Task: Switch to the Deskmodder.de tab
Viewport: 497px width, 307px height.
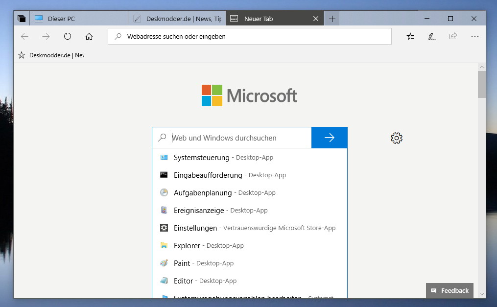Action: point(177,19)
